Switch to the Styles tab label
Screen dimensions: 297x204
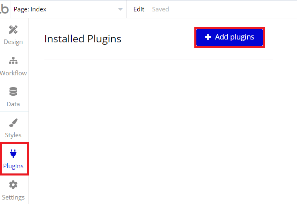[13, 135]
